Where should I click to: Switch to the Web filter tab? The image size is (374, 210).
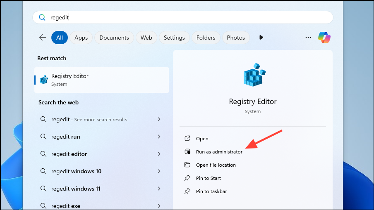(x=146, y=38)
